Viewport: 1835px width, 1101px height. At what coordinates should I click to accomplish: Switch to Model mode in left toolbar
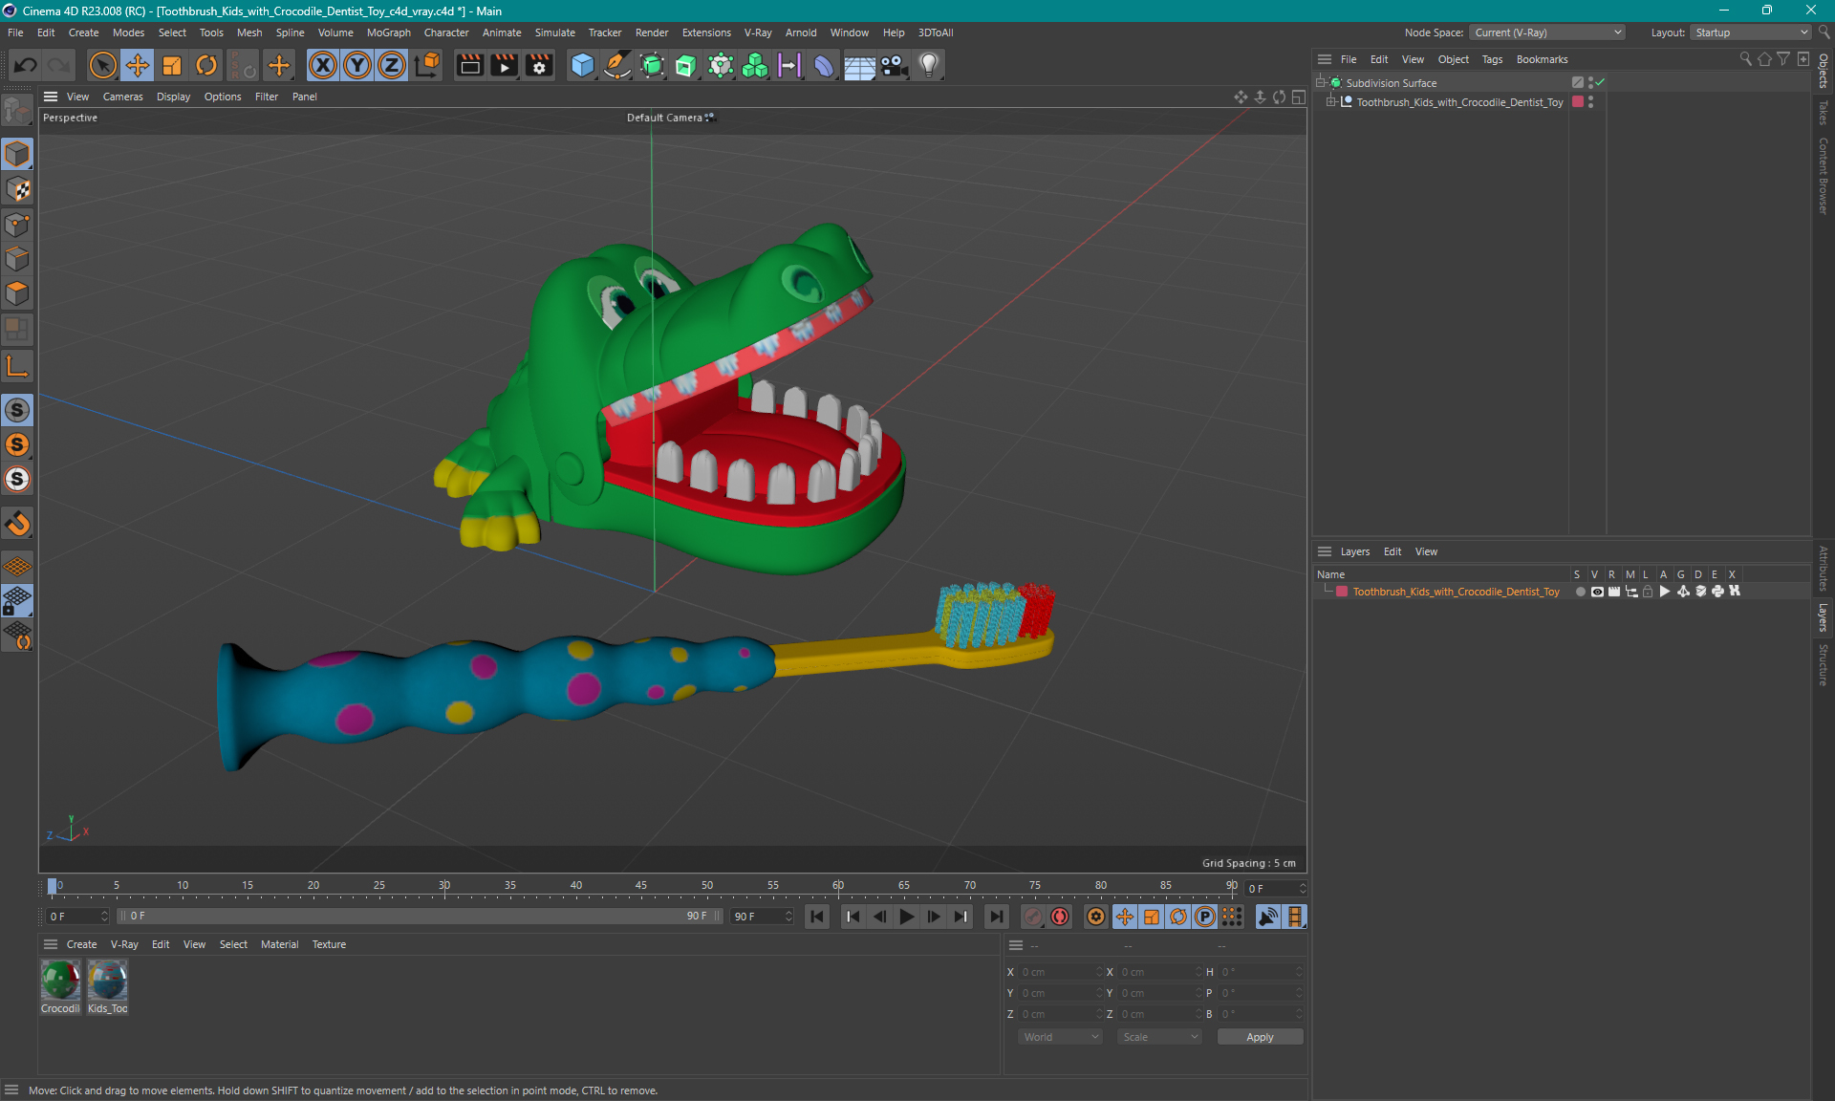[17, 154]
